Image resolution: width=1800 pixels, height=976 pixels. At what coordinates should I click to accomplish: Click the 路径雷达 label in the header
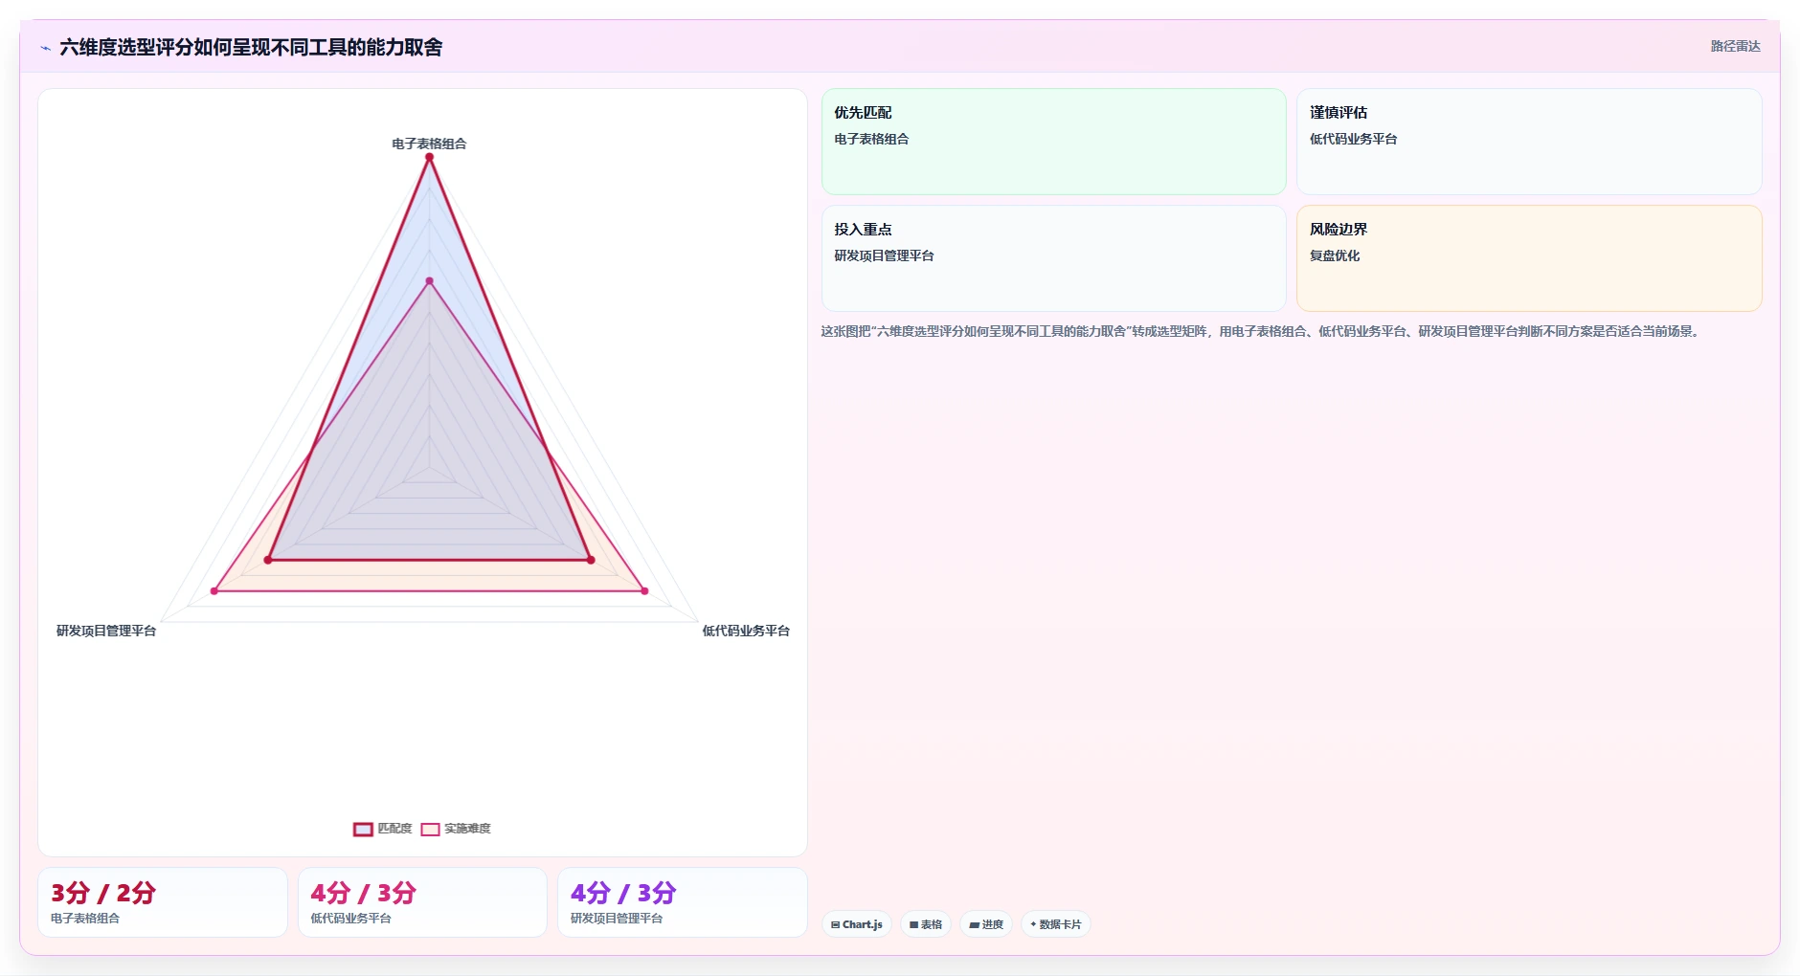[1735, 46]
